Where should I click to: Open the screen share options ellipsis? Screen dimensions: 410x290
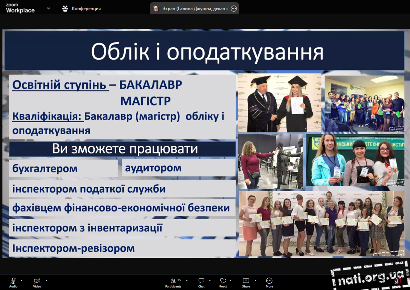pos(234,8)
